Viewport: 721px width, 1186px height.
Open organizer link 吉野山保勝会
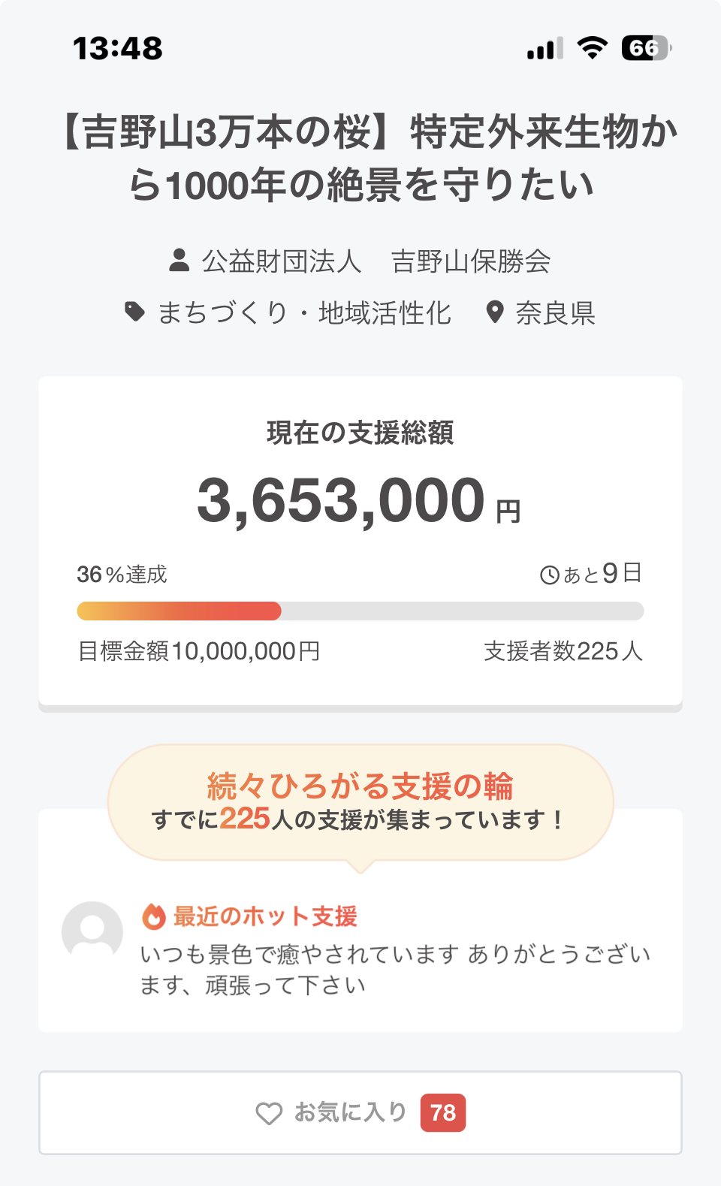(x=471, y=261)
